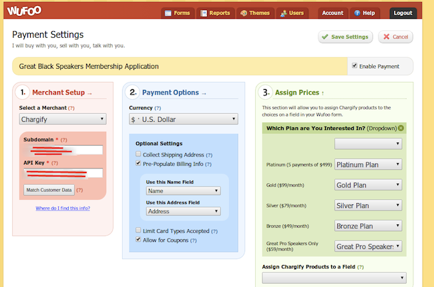Click the Payment Options heading

pos(170,93)
